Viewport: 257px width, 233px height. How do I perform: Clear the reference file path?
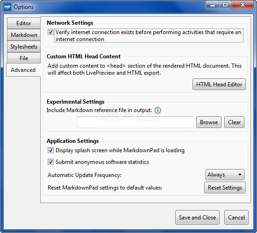(234, 122)
